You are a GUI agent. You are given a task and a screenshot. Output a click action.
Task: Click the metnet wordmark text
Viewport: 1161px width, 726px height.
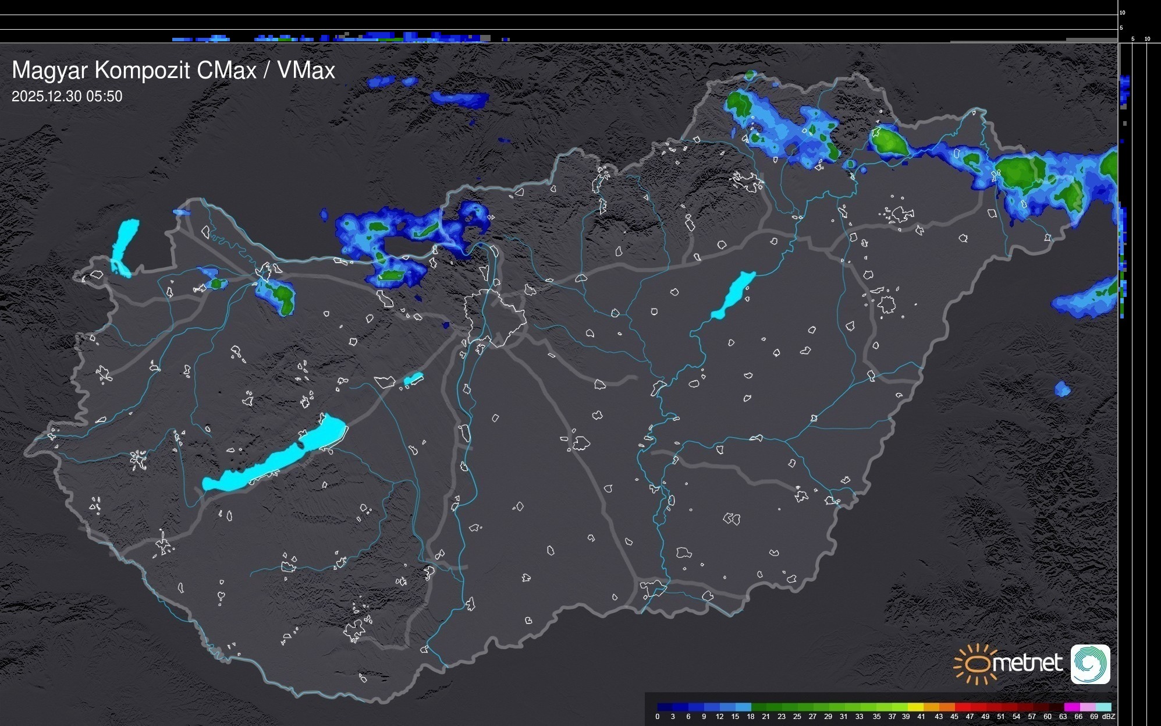pos(1028,663)
